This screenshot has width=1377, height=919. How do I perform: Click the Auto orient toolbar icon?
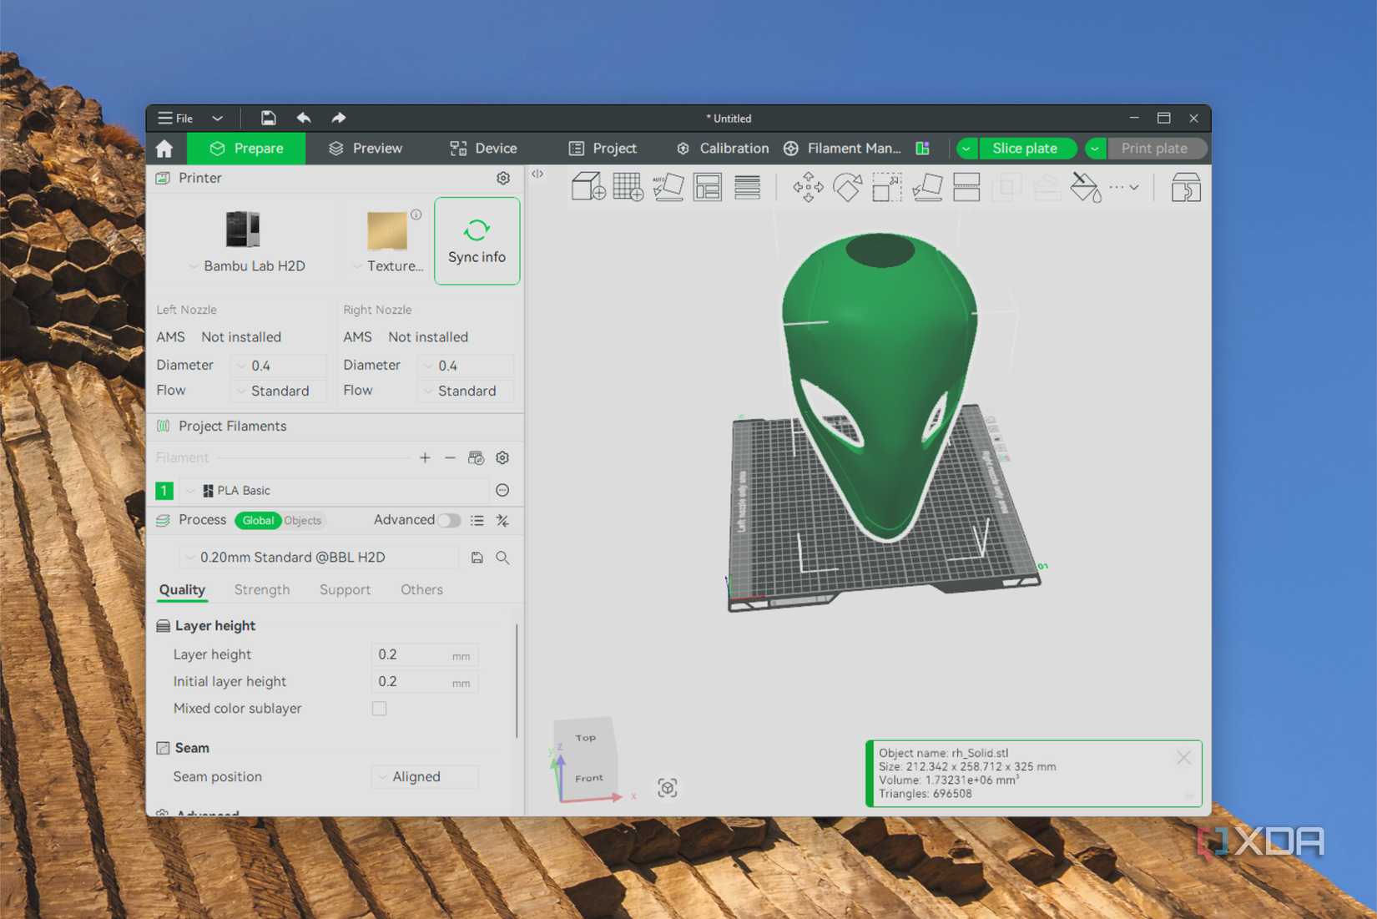[x=668, y=187]
